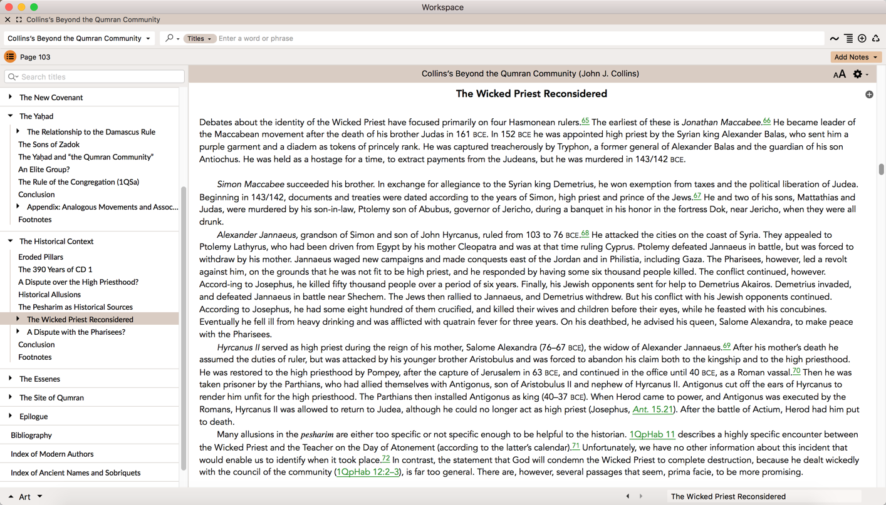Click the Search titles input field

tap(95, 77)
